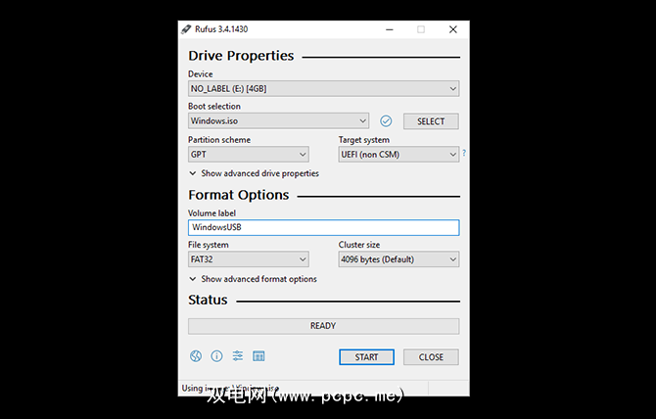Click the About info icon
Image resolution: width=656 pixels, height=419 pixels.
coord(216,356)
